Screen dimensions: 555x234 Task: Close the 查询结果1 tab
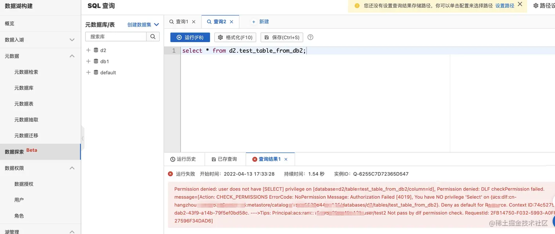pos(286,159)
